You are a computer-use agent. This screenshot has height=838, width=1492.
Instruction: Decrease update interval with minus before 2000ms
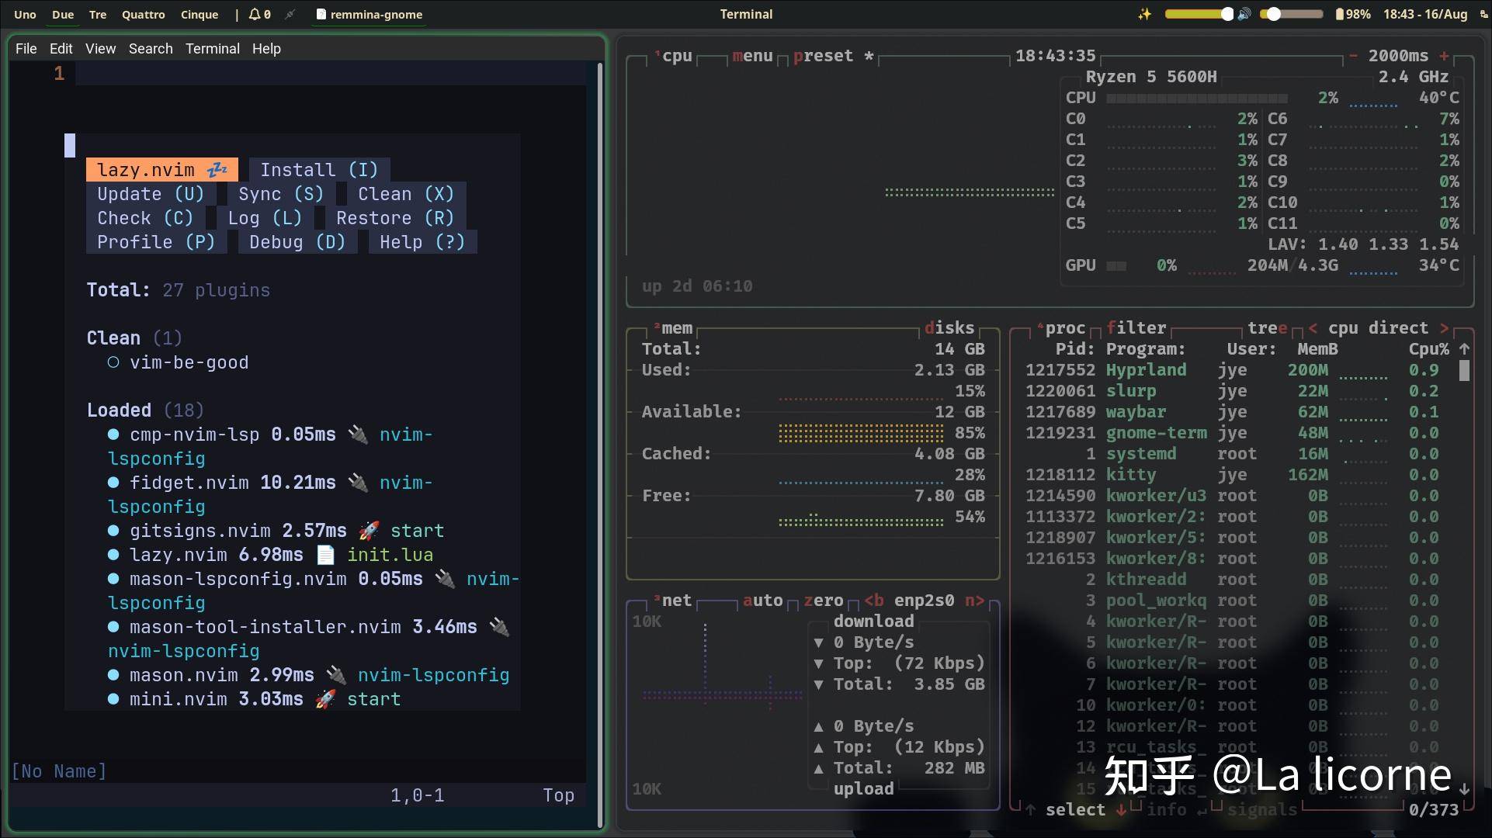coord(1353,56)
